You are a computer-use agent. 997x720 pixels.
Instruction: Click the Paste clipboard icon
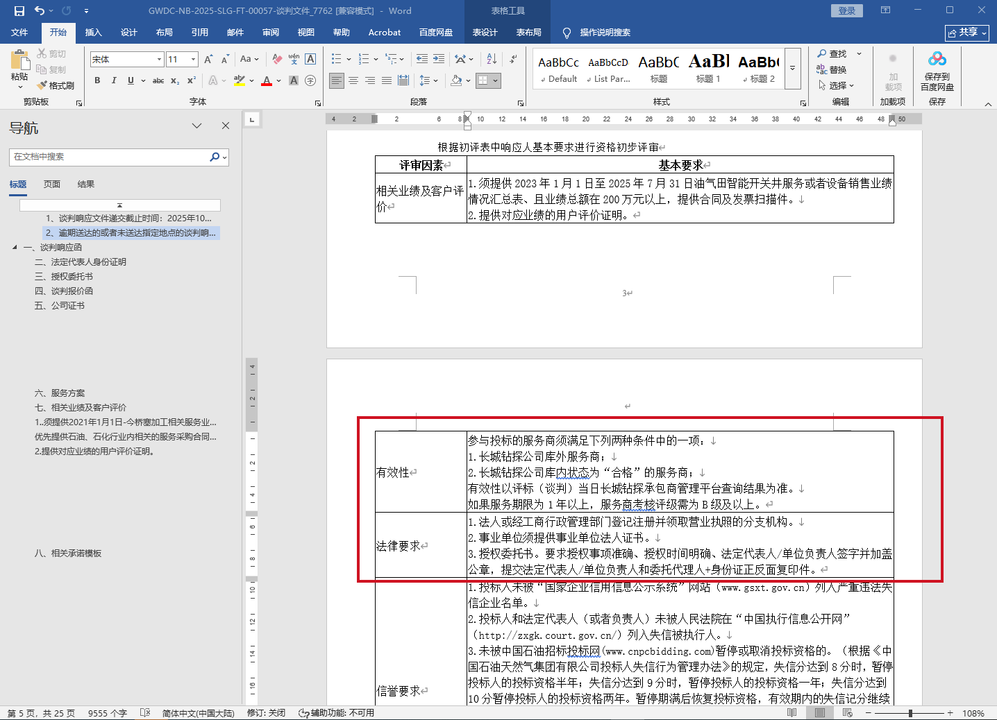(19, 60)
